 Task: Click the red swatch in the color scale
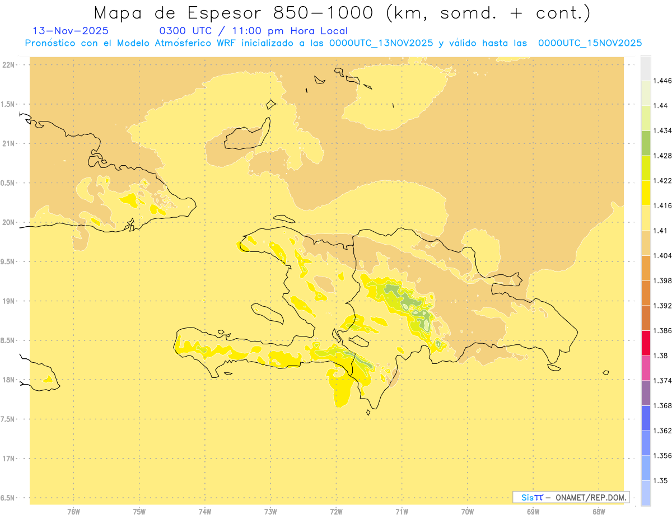[x=646, y=343]
